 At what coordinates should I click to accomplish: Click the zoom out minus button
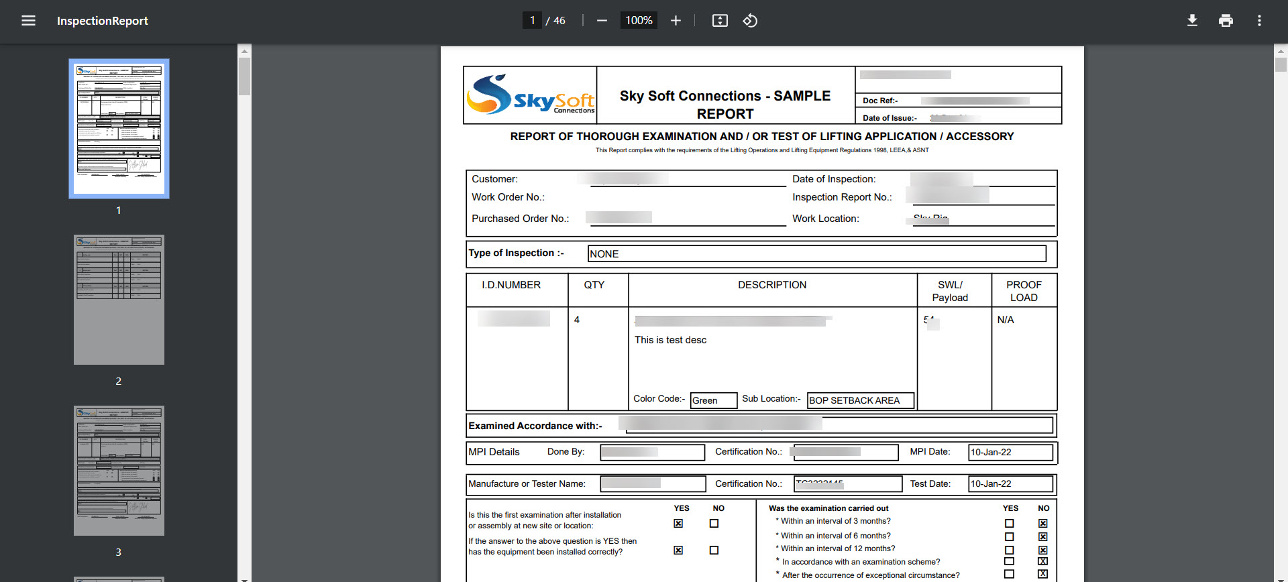(x=602, y=21)
